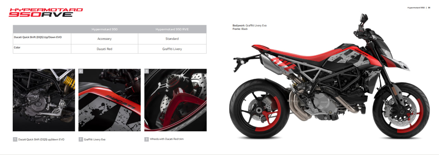Select the Hypermotard 950 column header
This screenshot has height=155, width=439.
click(105, 29)
